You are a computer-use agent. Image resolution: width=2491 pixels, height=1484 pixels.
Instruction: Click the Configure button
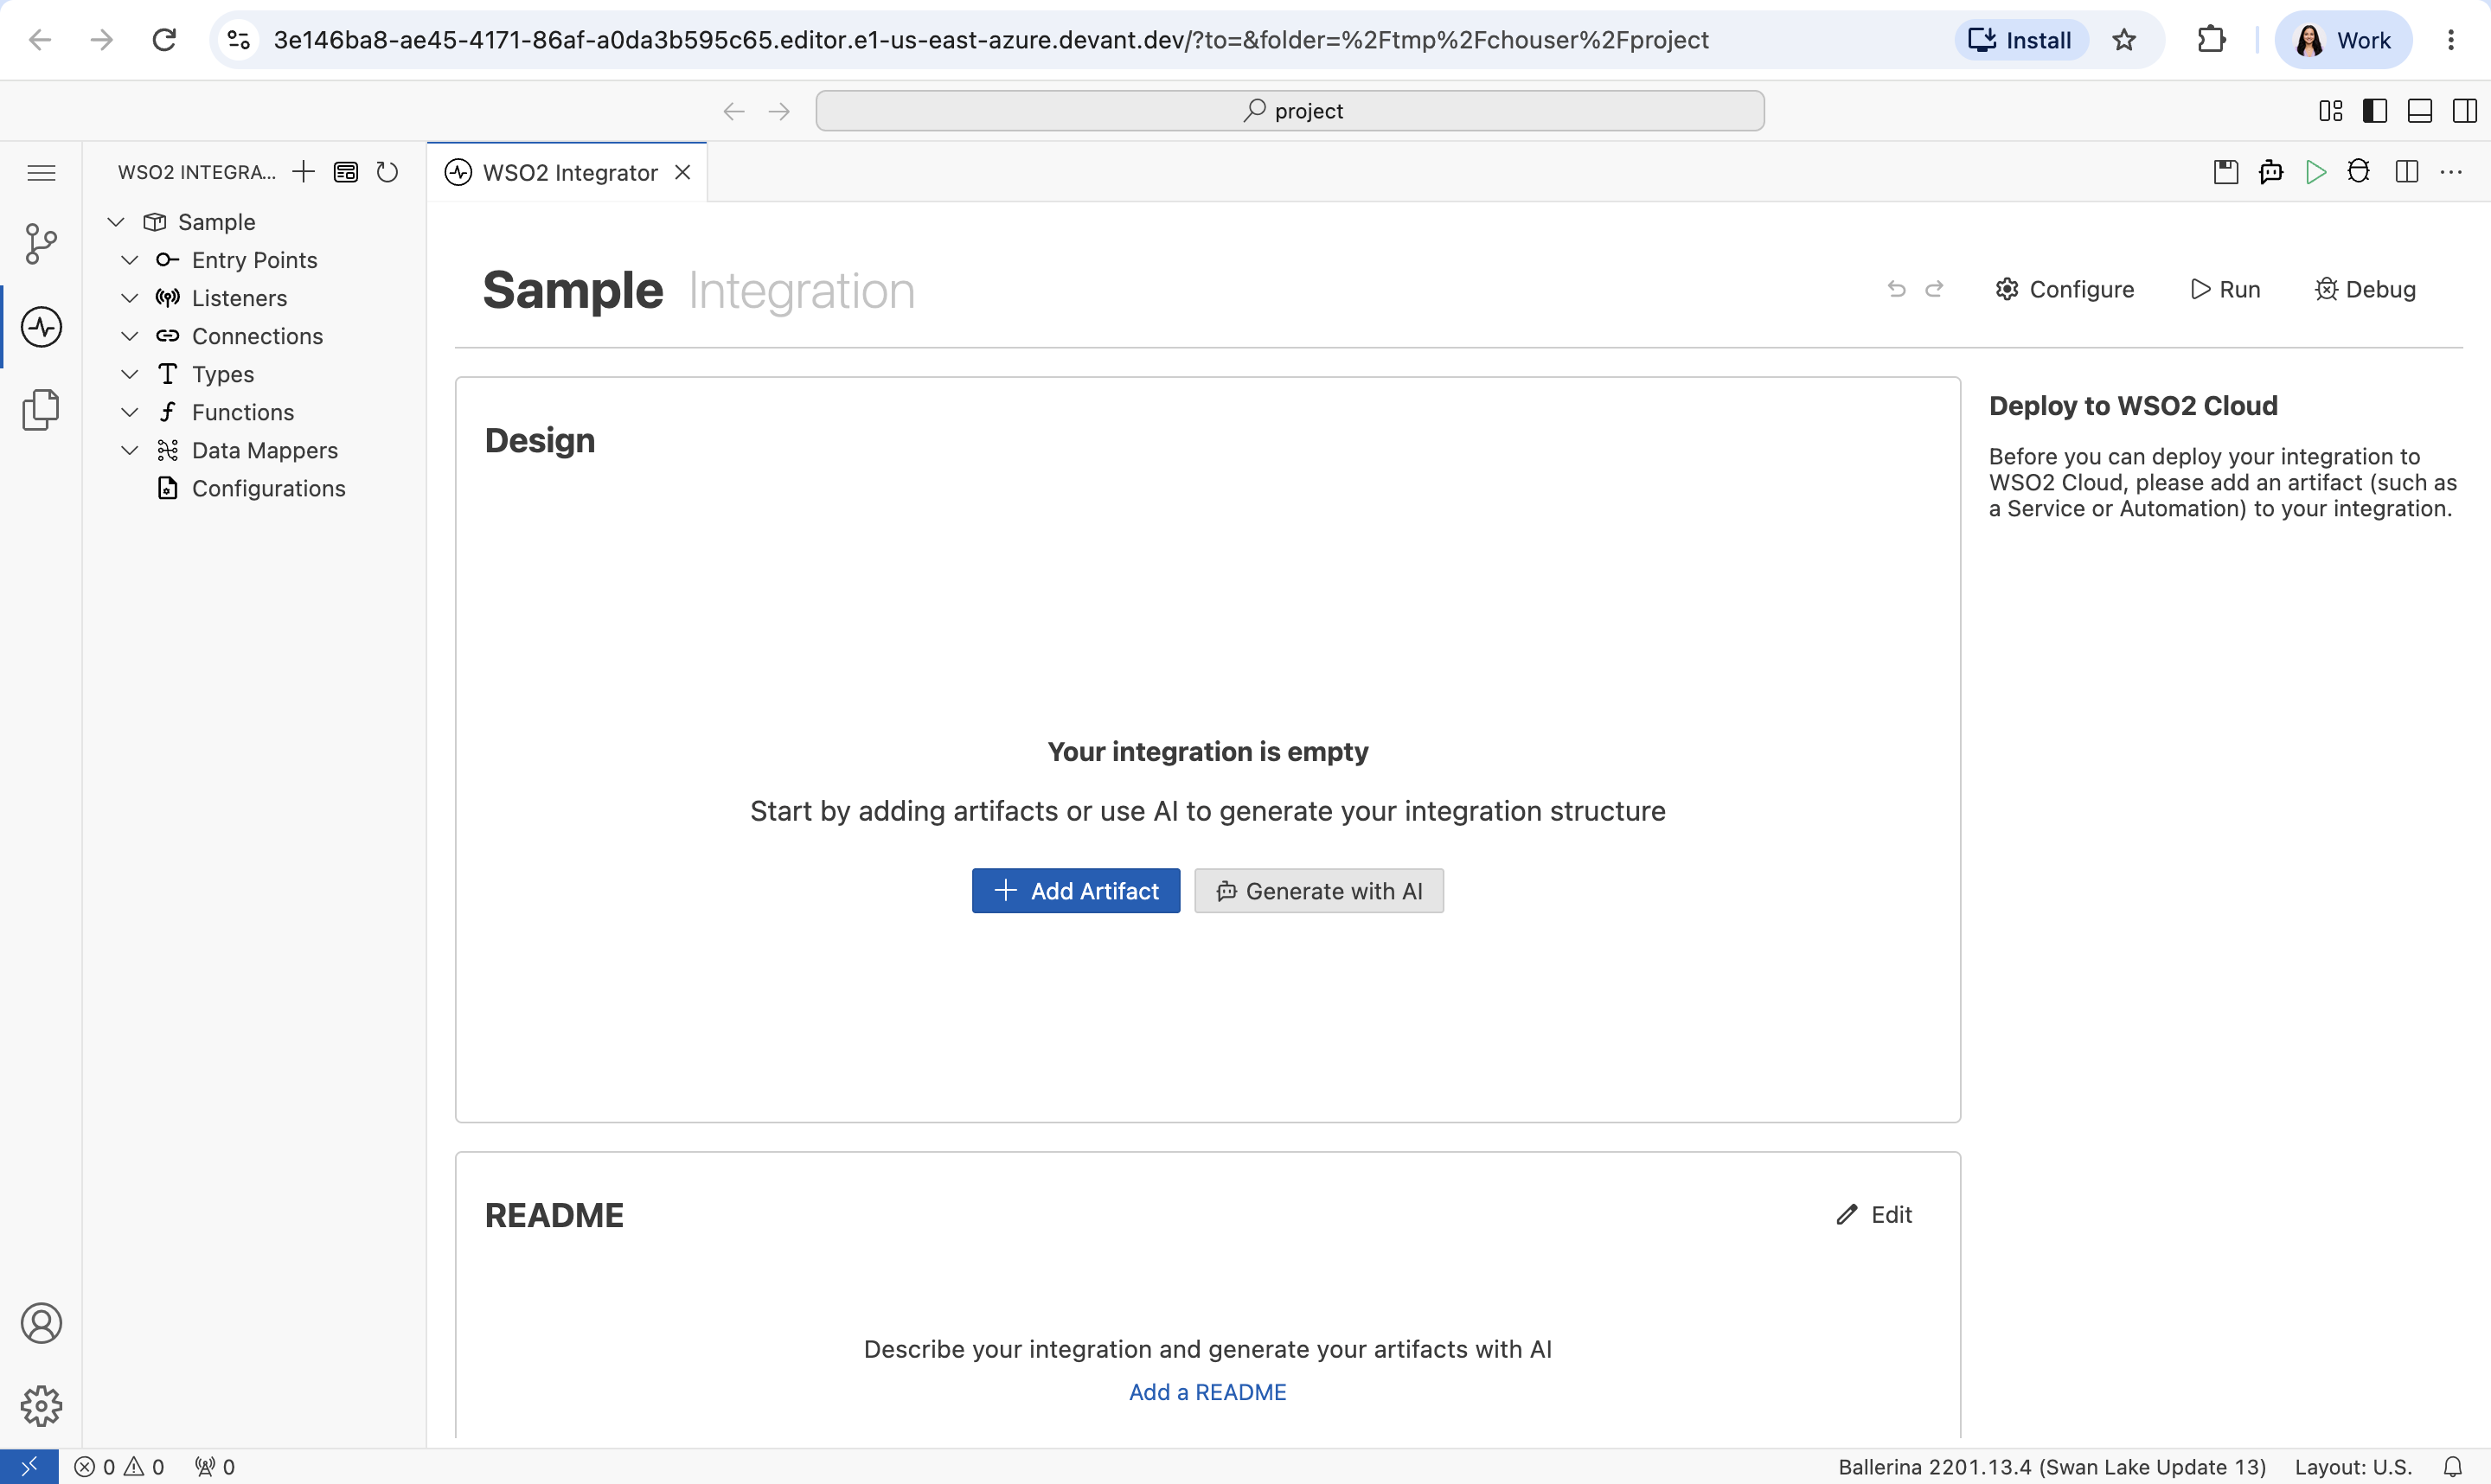click(x=2064, y=289)
